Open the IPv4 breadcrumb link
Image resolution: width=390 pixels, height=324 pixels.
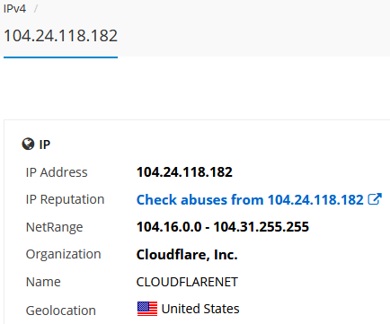pyautogui.click(x=14, y=8)
